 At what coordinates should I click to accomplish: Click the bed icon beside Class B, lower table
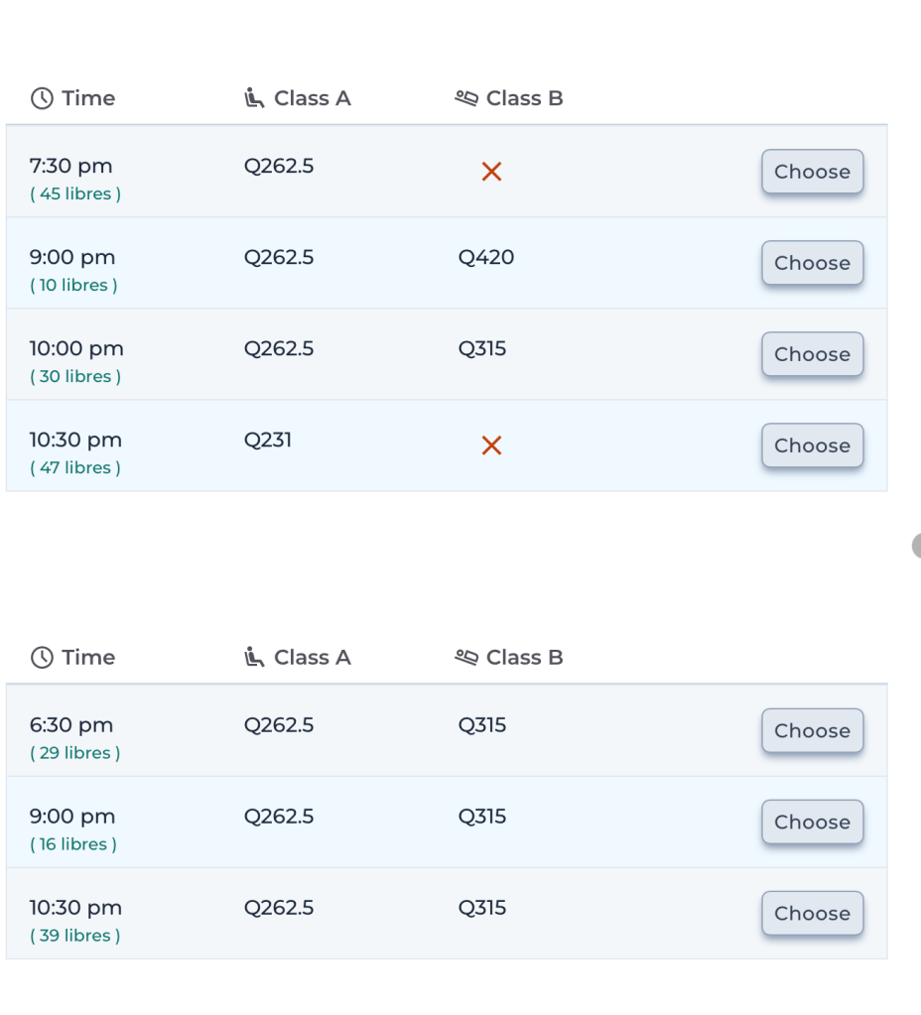click(466, 658)
